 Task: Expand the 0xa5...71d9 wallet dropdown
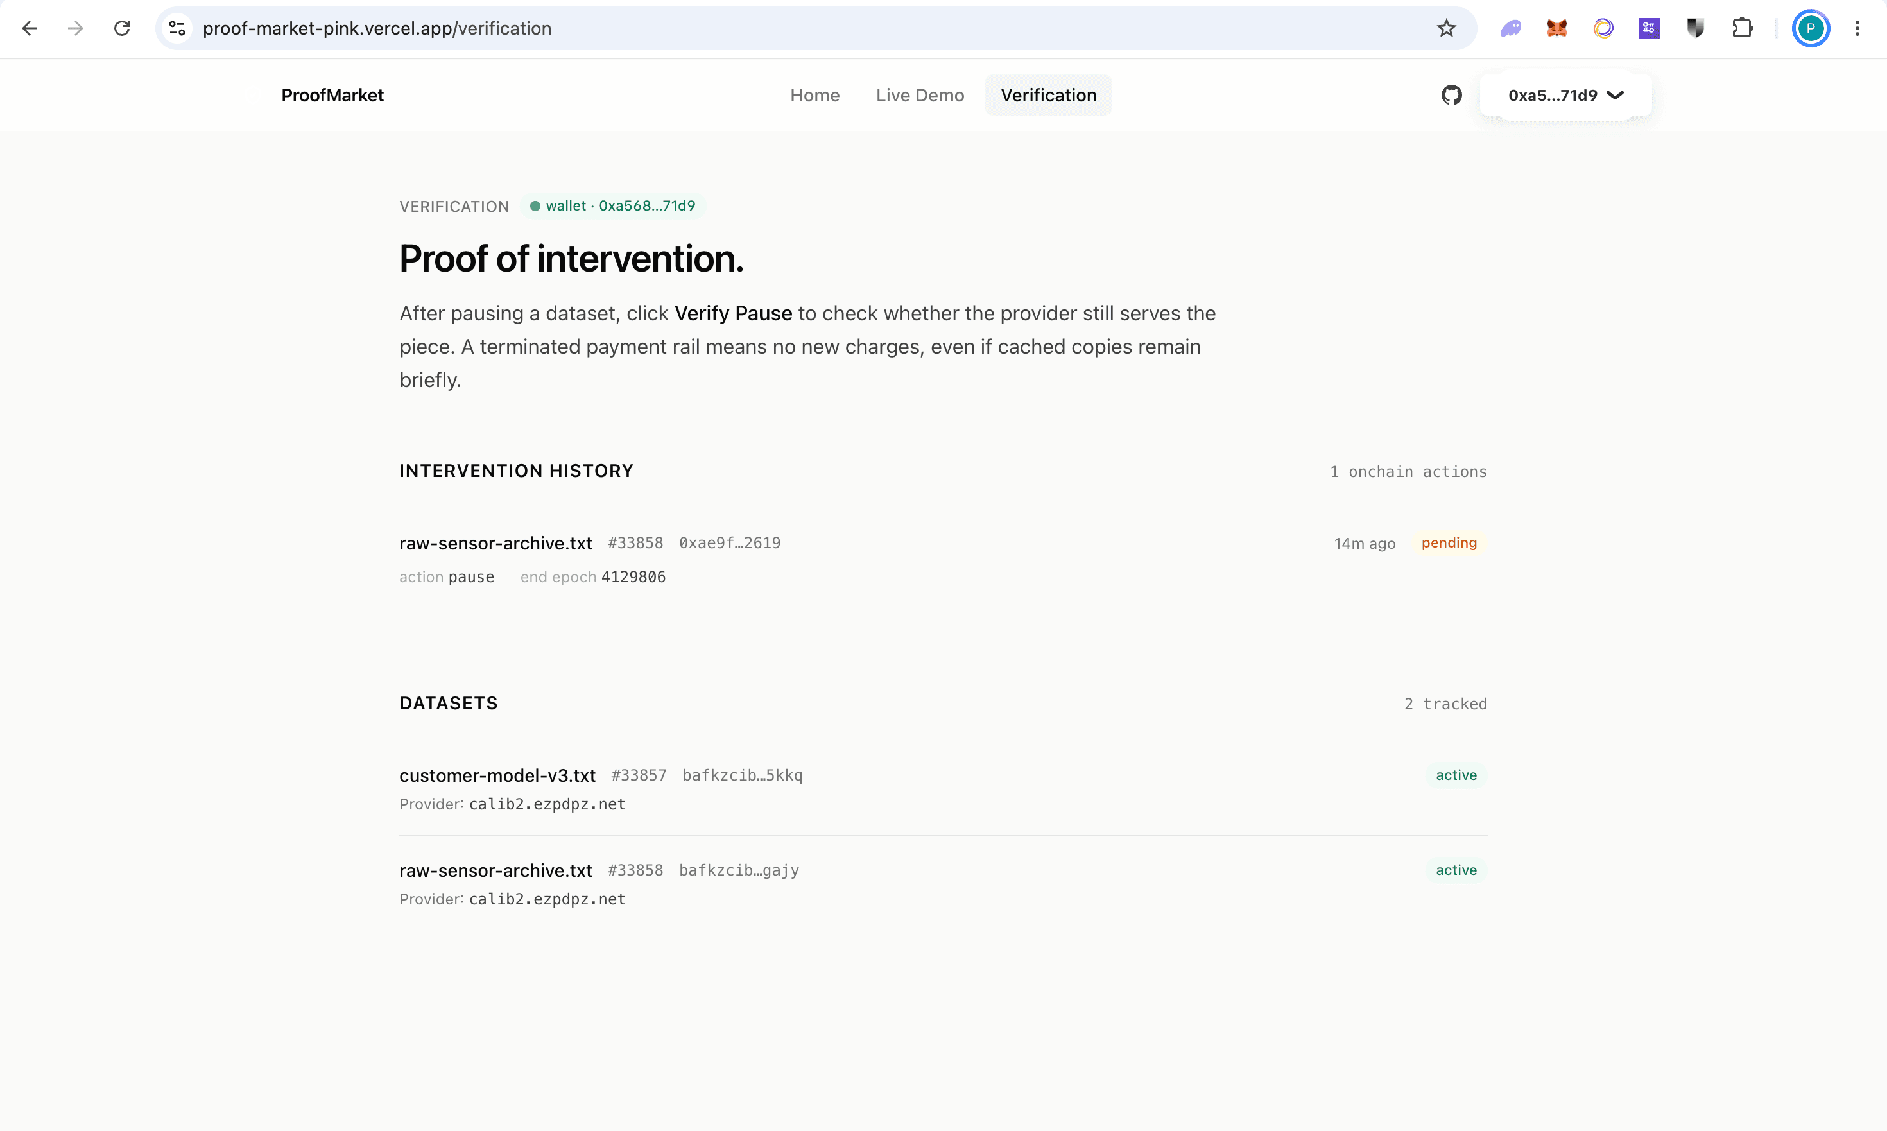1566,95
